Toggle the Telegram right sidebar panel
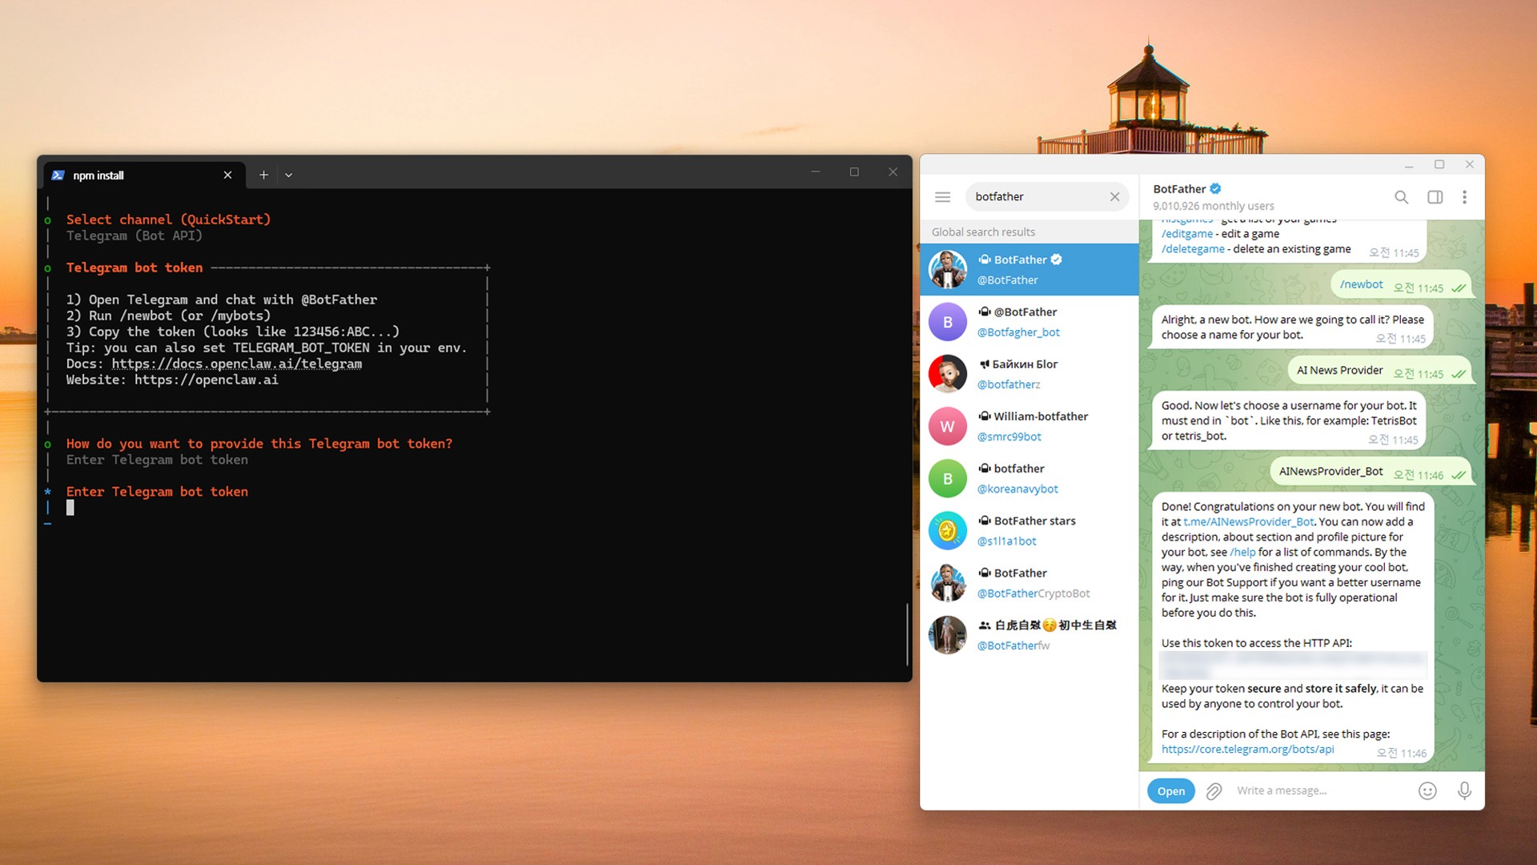 click(1435, 197)
